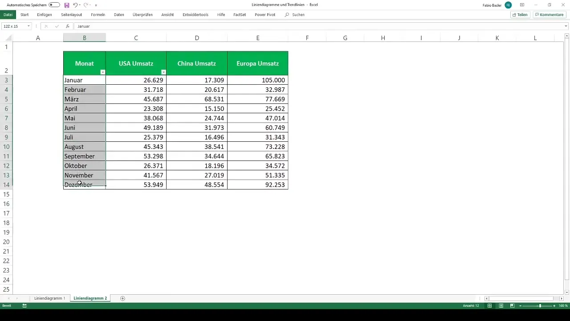Click the Enter checkmark in formula bar
This screenshot has width=570, height=321.
[57, 26]
